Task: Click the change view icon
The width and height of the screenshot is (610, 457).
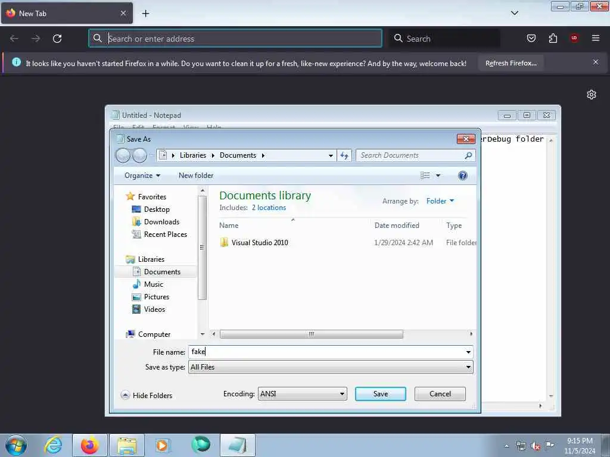Action: tap(425, 176)
